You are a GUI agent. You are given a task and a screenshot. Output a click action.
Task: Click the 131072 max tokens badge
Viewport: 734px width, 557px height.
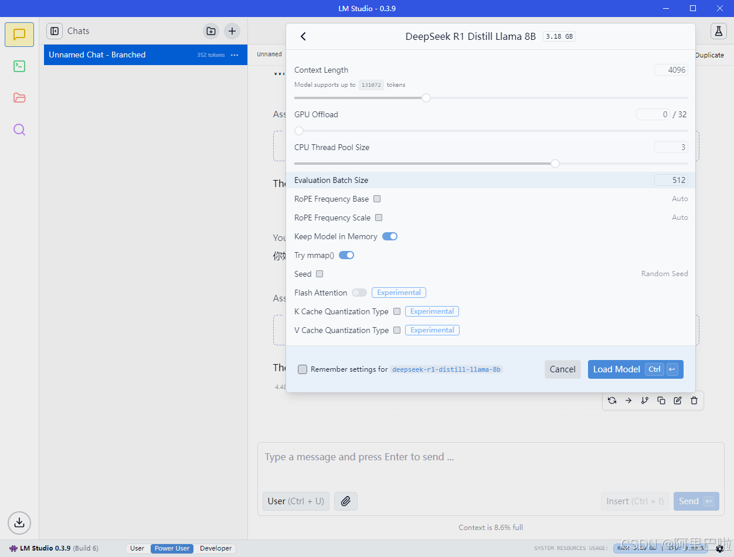[x=371, y=85]
